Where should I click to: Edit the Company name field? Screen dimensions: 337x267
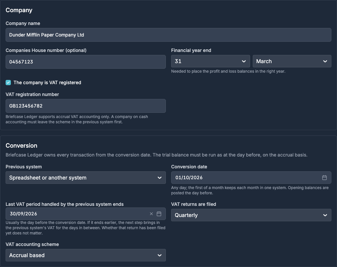pyautogui.click(x=168, y=35)
